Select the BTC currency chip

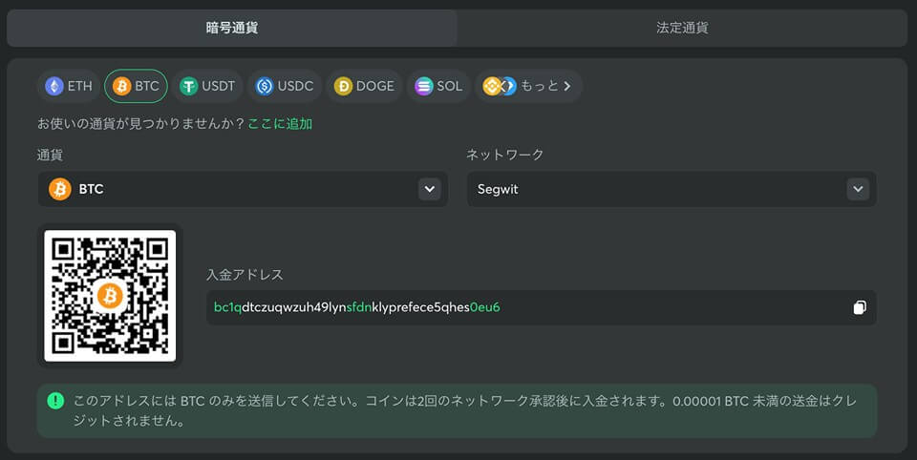136,86
